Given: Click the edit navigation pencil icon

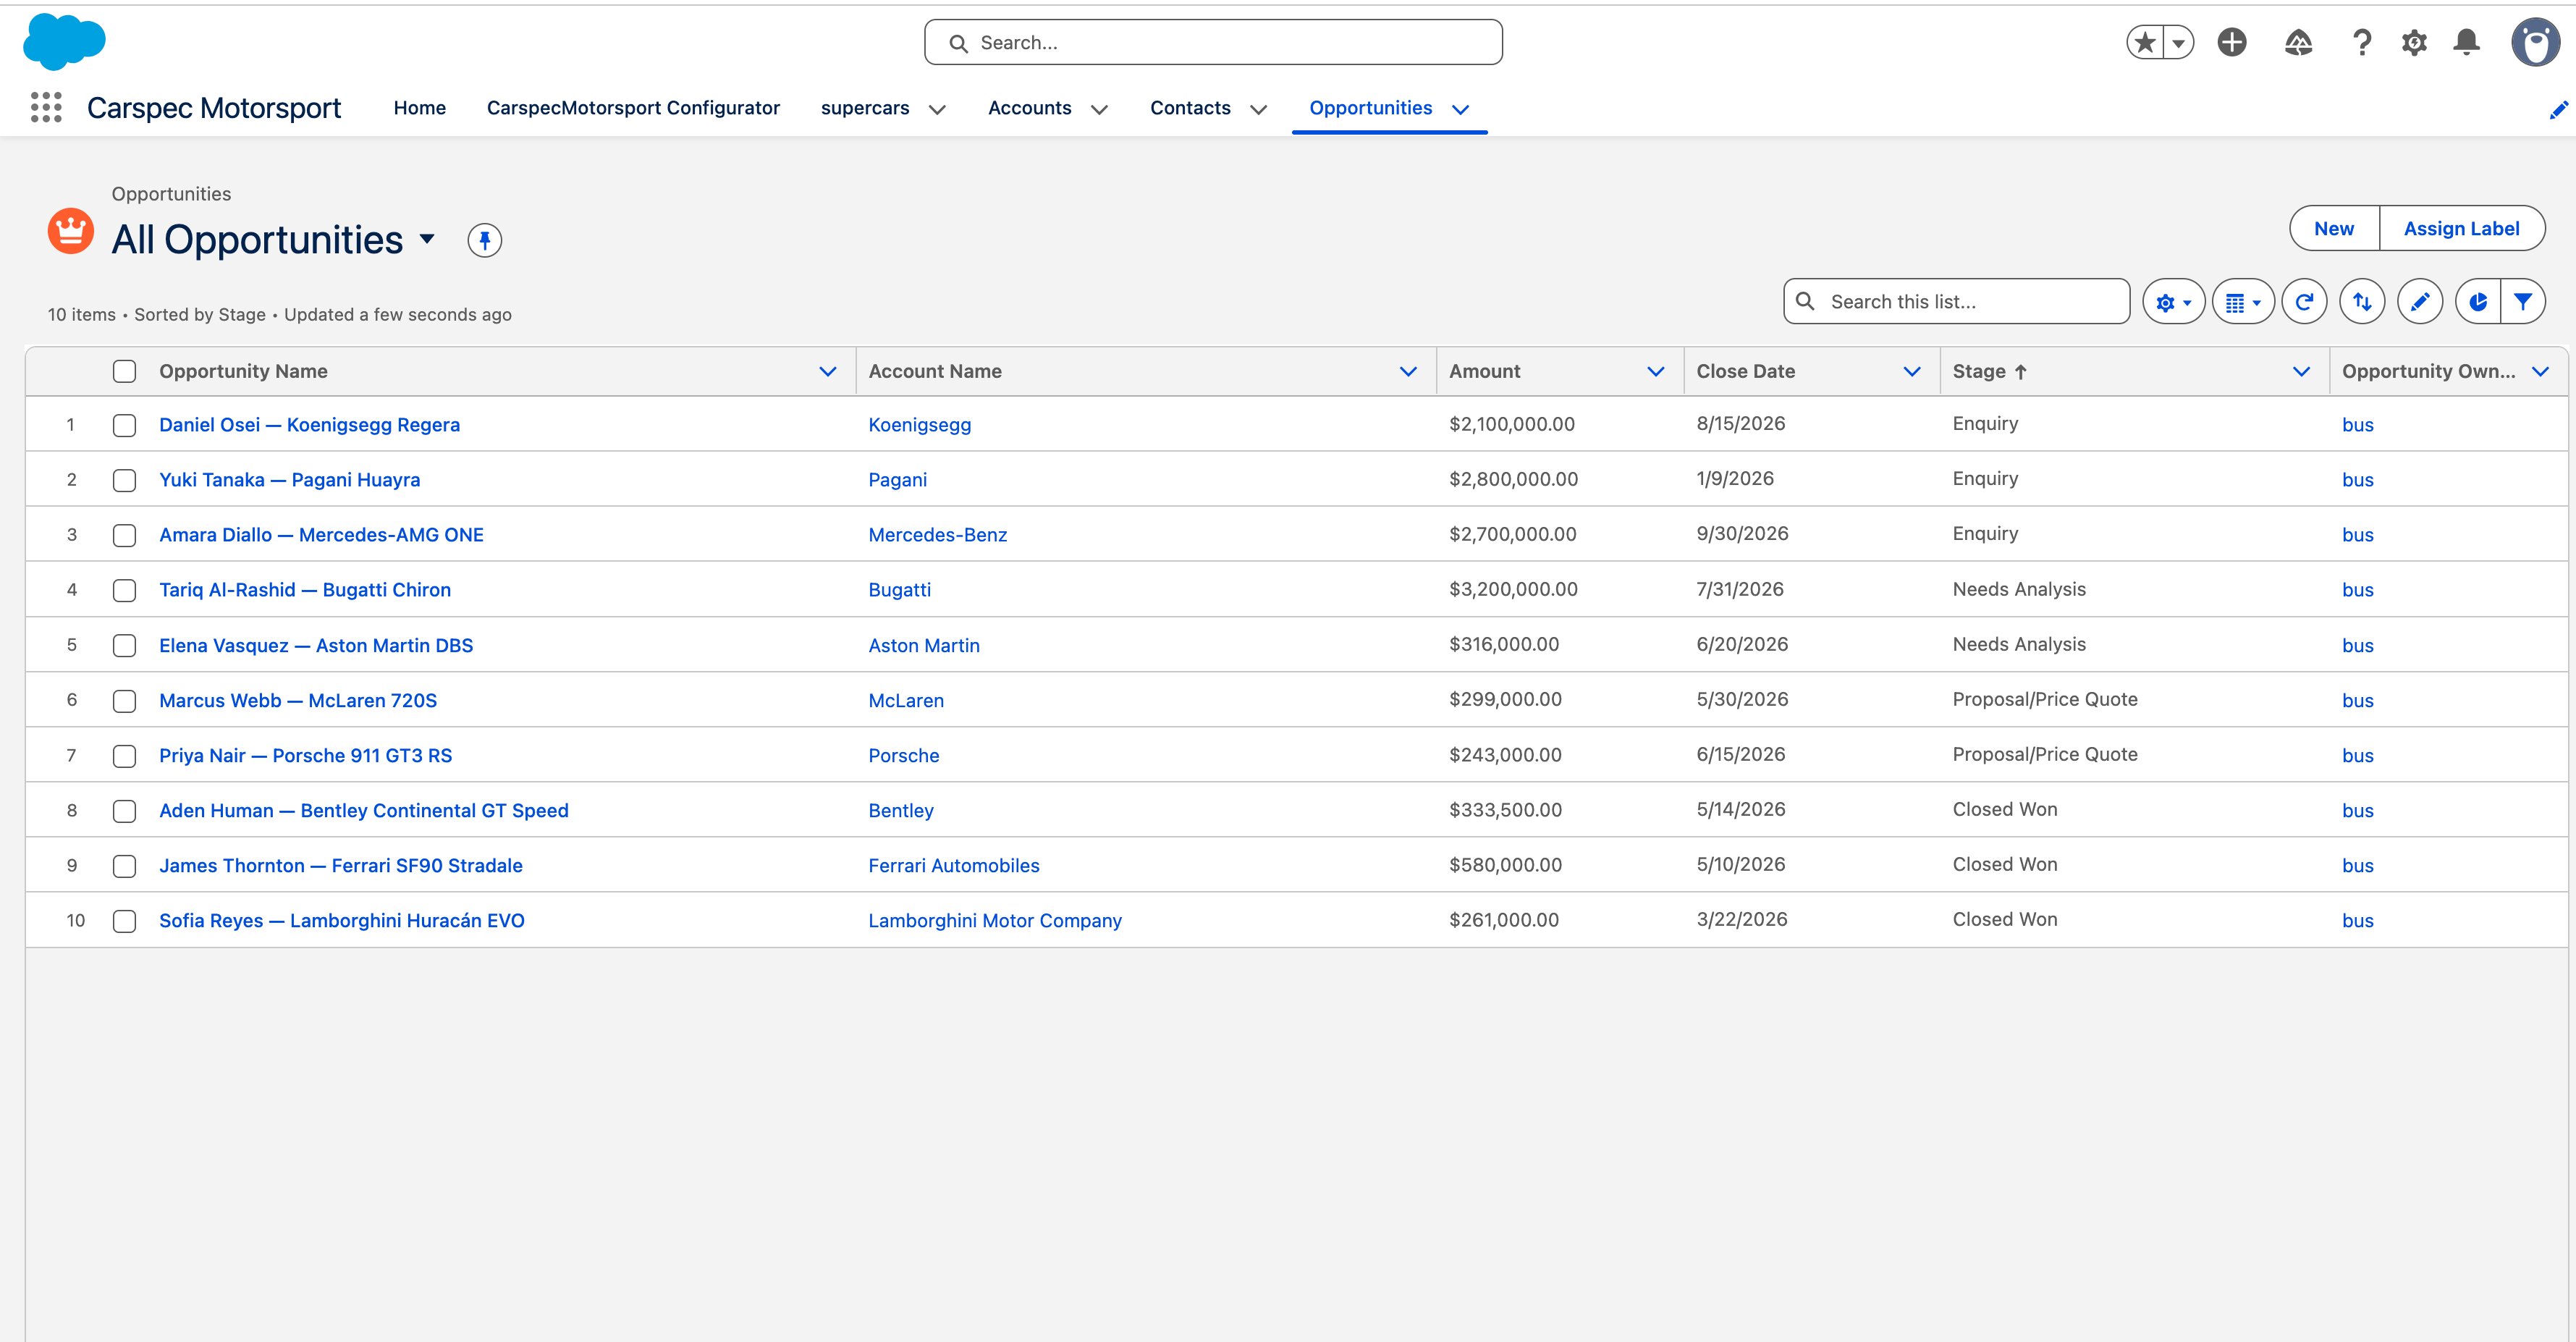Looking at the screenshot, I should [x=2559, y=110].
